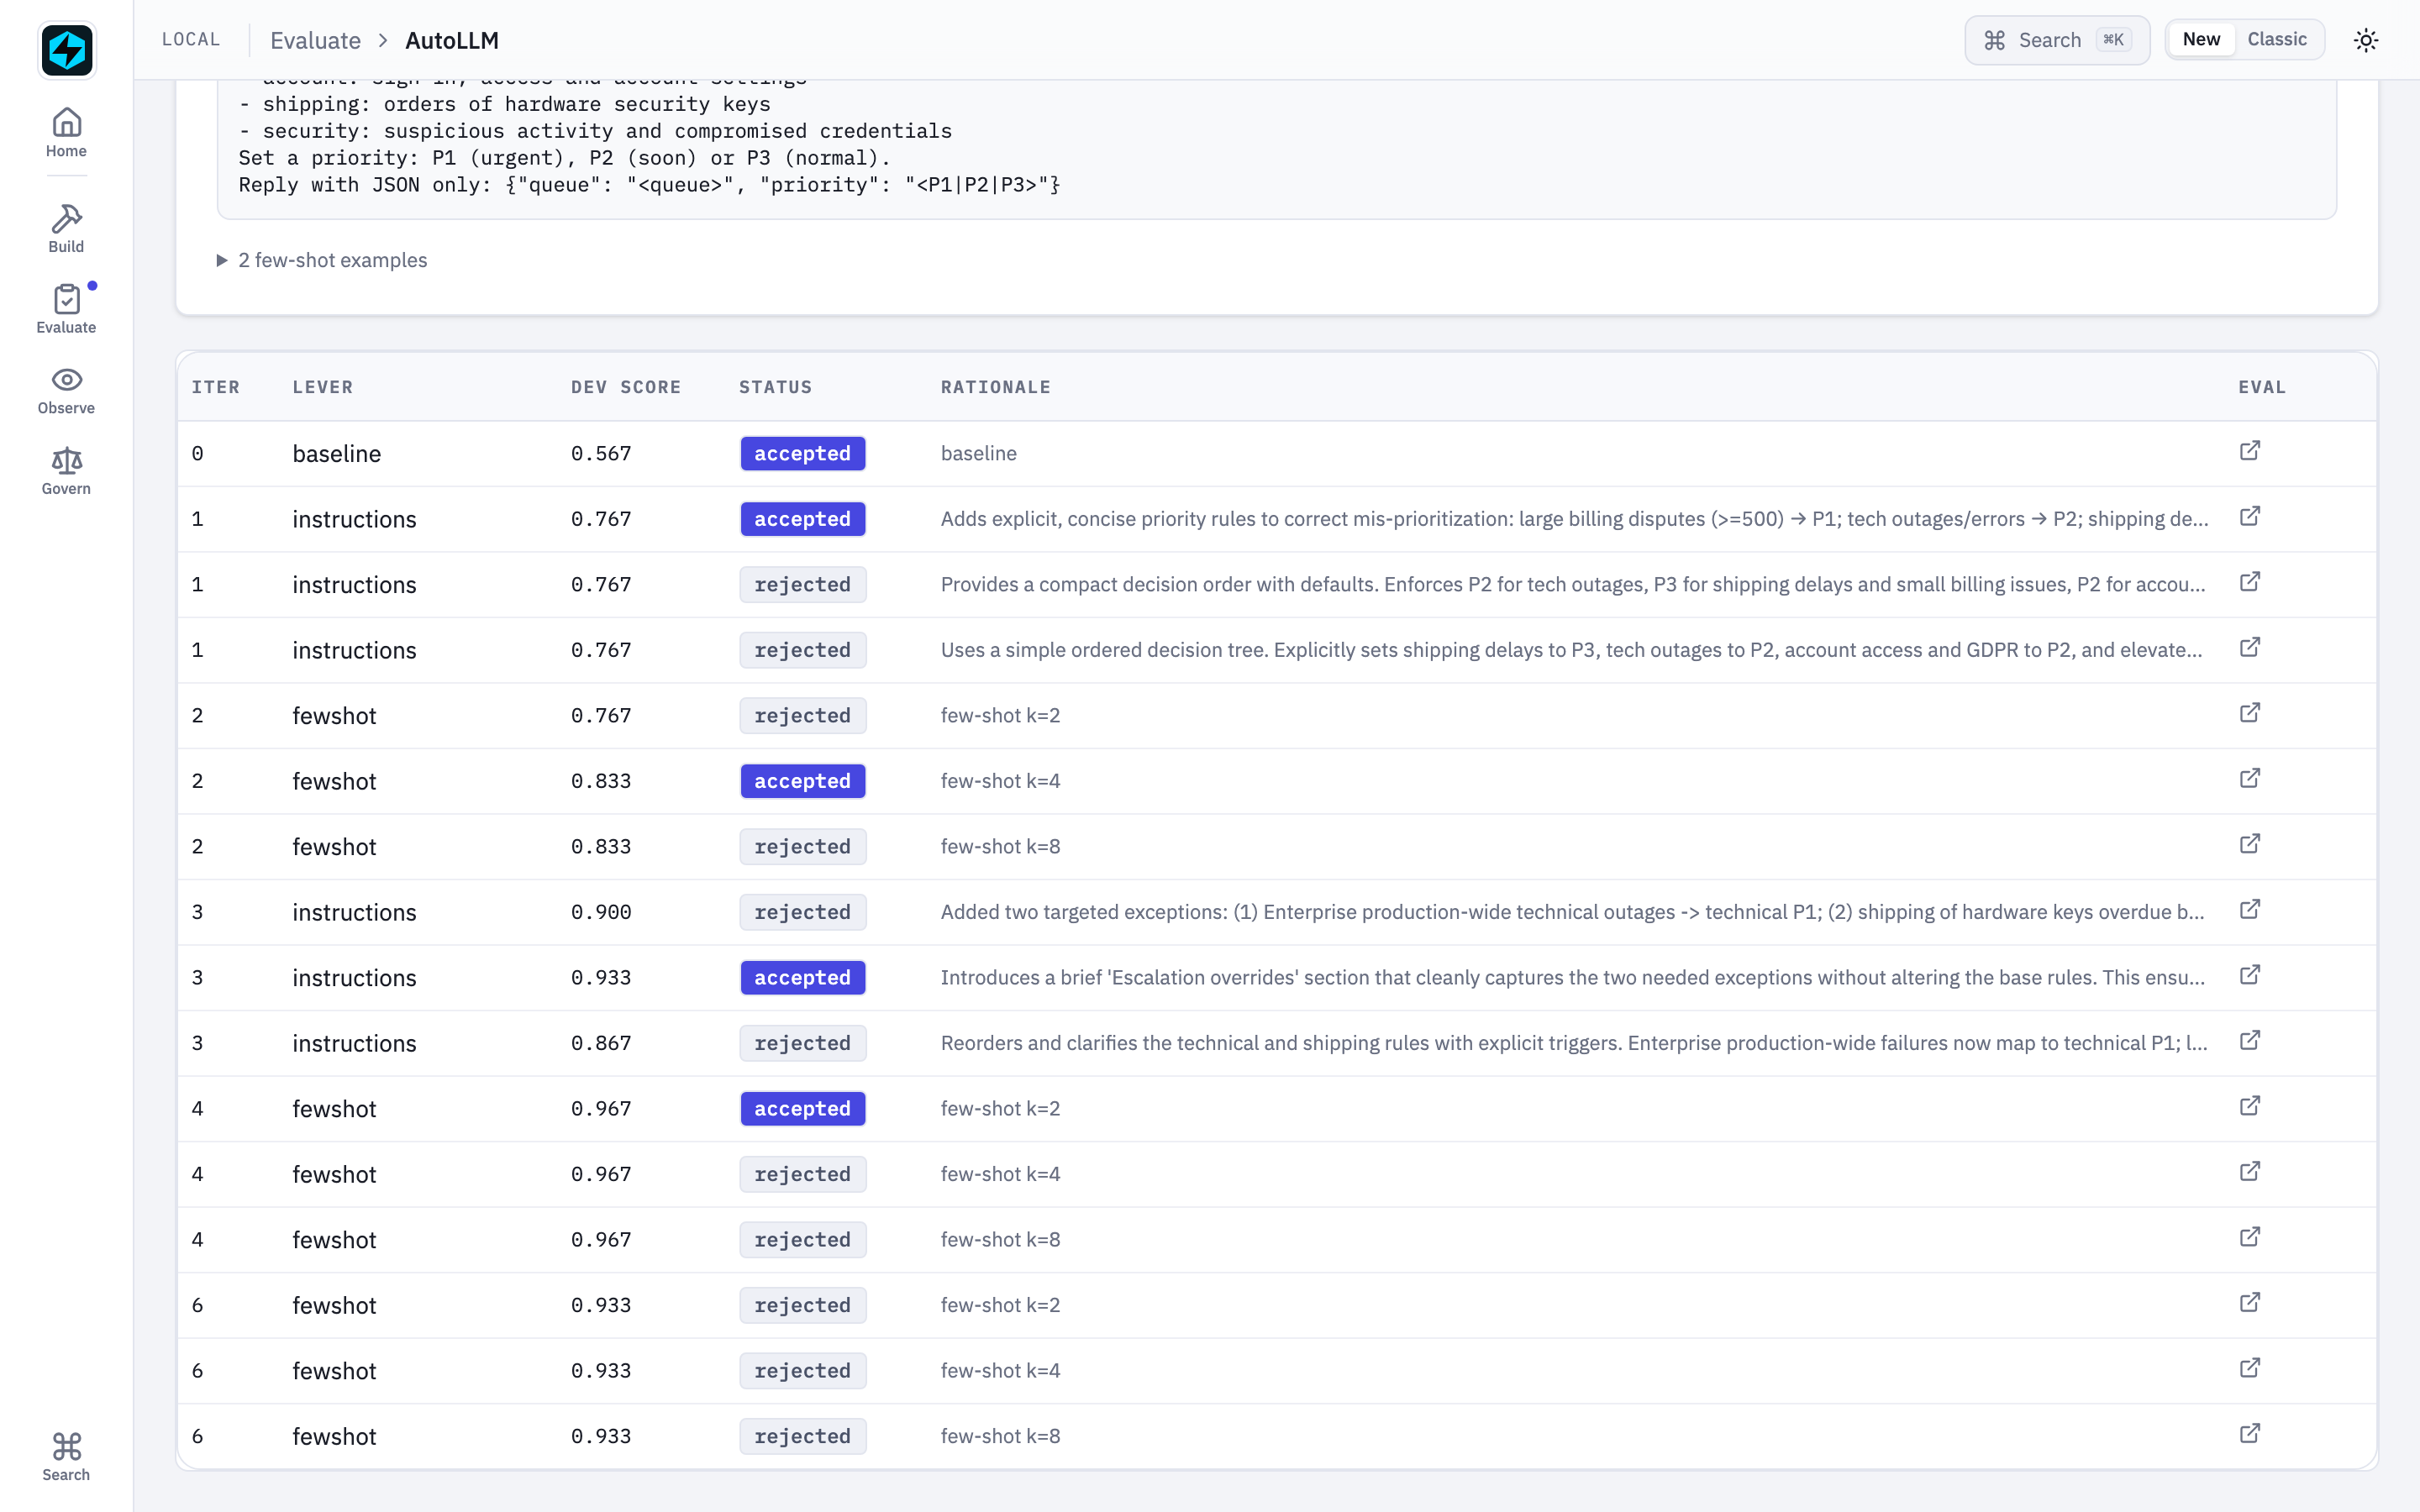Click the 0.867 dev score value
This screenshot has height=1512, width=2420.
click(601, 1043)
